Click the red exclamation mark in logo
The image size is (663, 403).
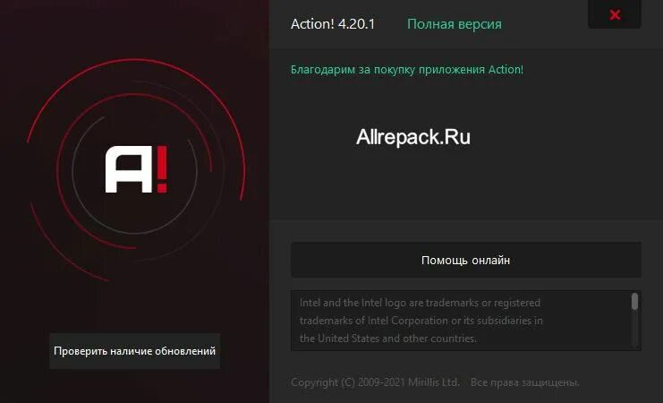tap(162, 169)
